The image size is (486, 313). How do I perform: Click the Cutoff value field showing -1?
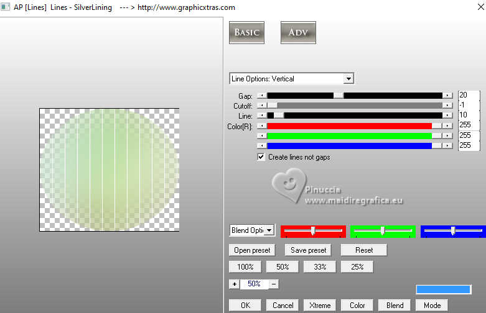click(x=469, y=105)
